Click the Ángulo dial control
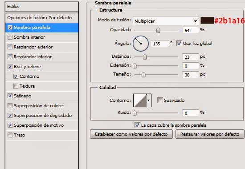 tap(141, 44)
